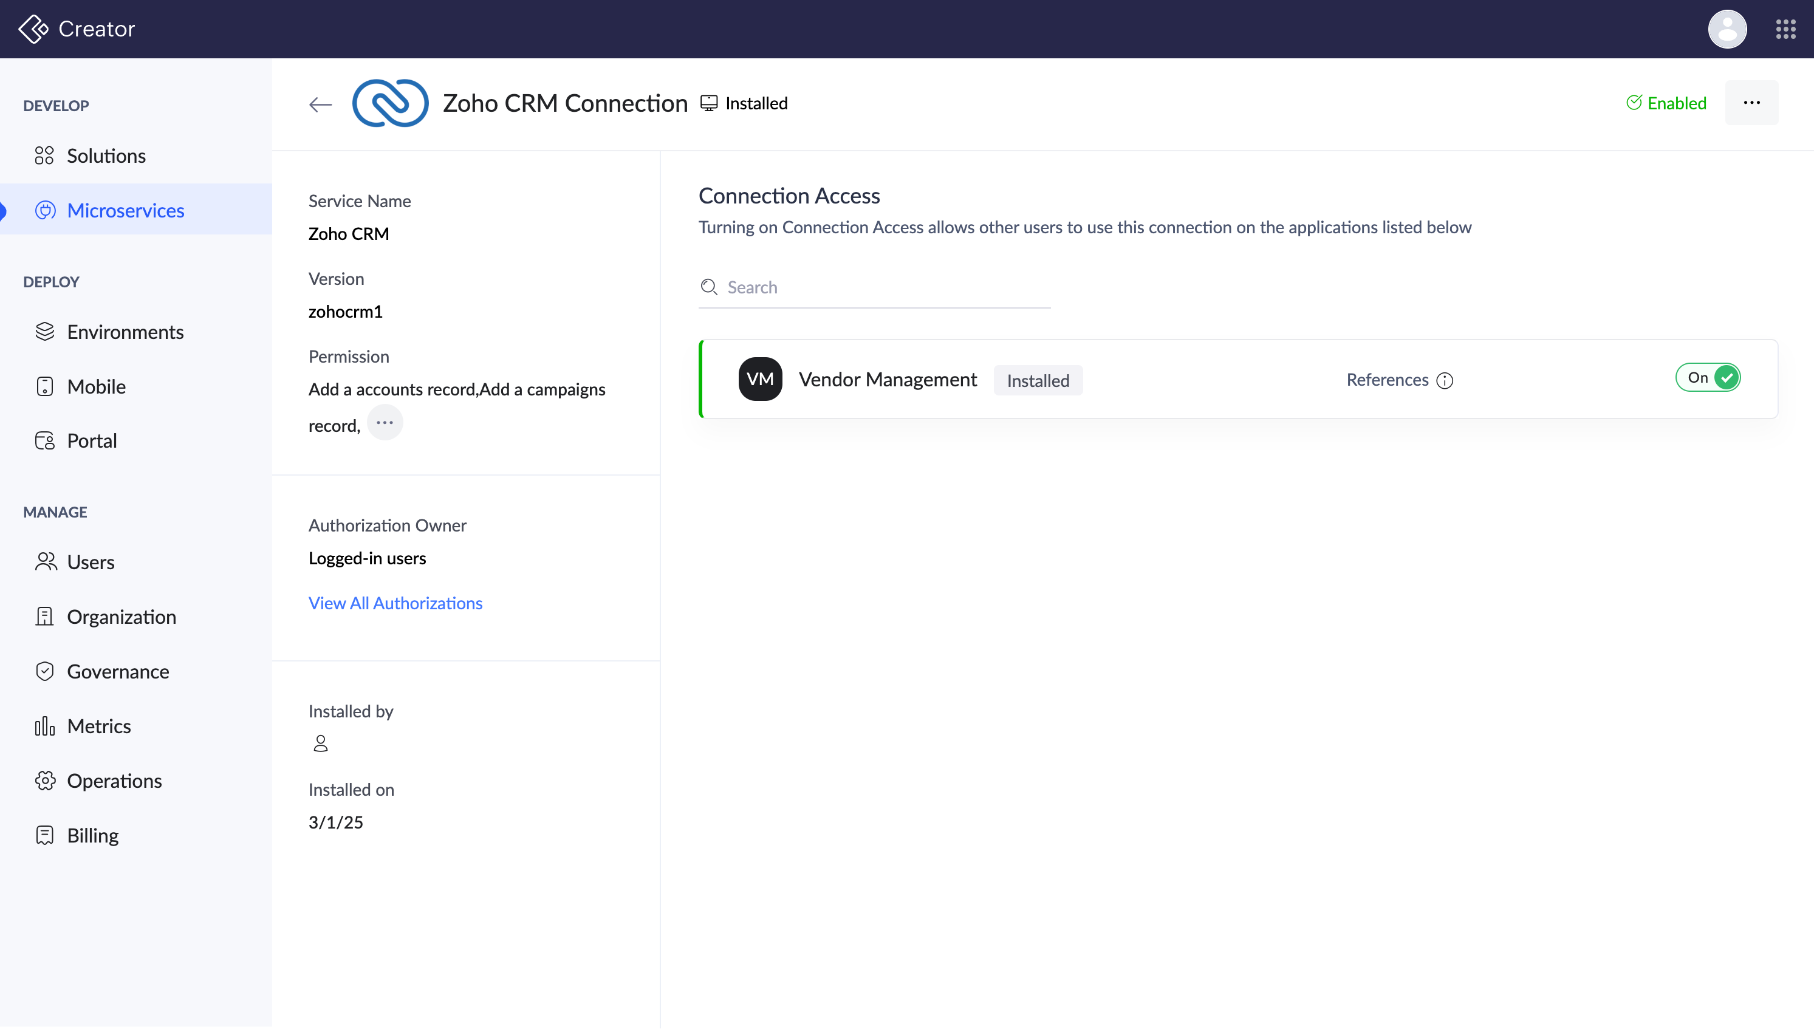
Task: Open View All Authorizations link
Action: (395, 603)
